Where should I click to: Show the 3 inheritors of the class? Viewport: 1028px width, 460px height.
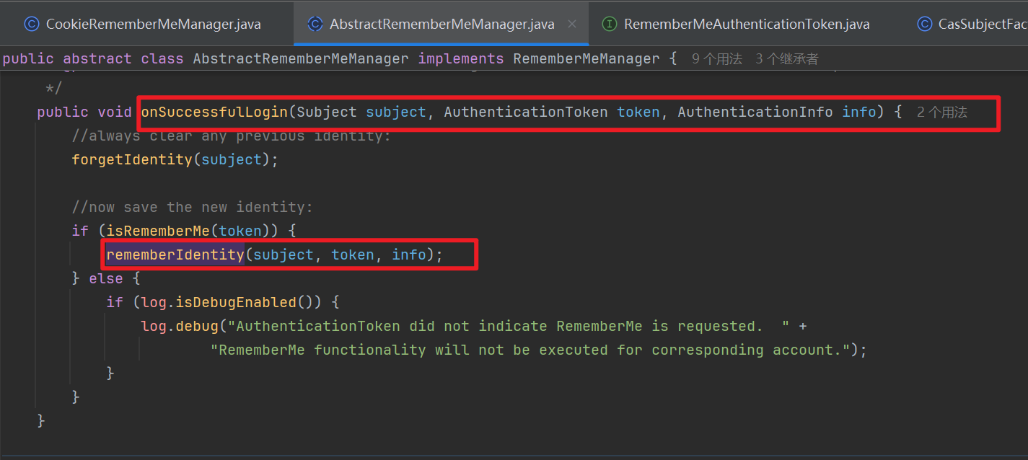pos(786,59)
